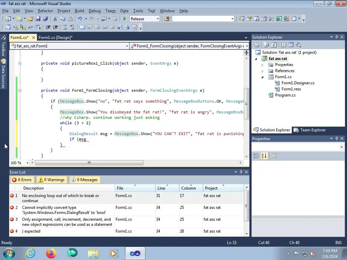Click the Display Object Member List icon
Image resolution: width=347 pixels, height=260 pixels.
click(x=8, y=27)
